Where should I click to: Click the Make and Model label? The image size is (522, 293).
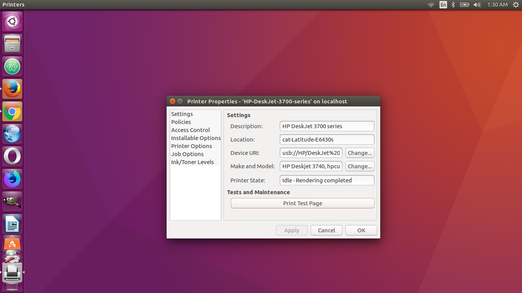pyautogui.click(x=253, y=166)
